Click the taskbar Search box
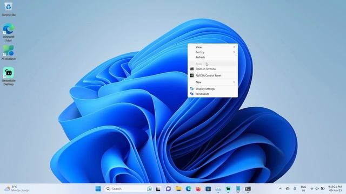The image size is (346, 194). [x=129, y=189]
